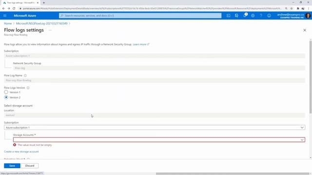Select Version 1 flow logs
The height and width of the screenshot is (175, 312).
(x=6, y=92)
